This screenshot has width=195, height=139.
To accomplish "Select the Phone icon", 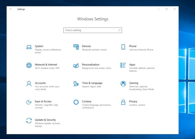I will [x=123, y=47].
